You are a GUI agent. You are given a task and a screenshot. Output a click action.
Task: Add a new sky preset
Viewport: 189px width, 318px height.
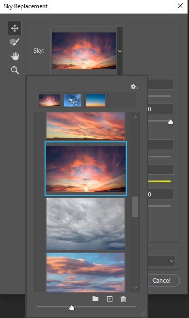pos(110,299)
